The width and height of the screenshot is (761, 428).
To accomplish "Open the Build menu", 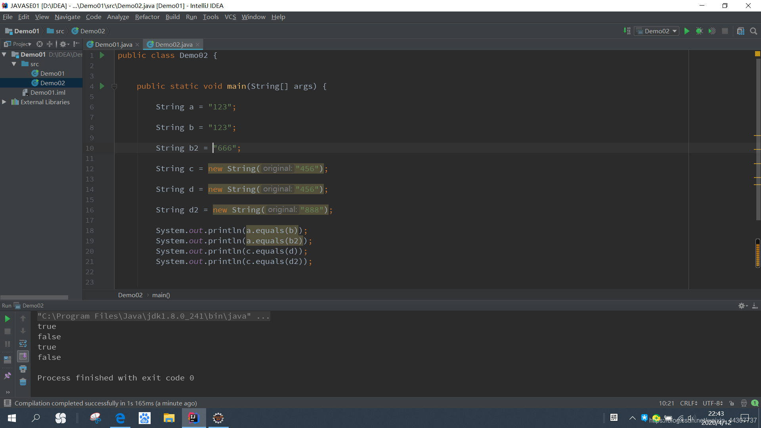I will pos(172,17).
